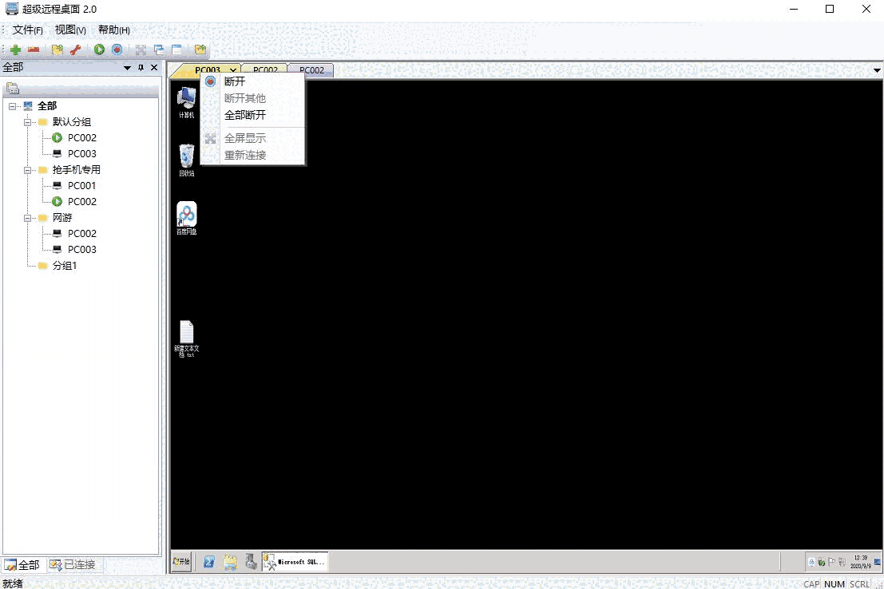The height and width of the screenshot is (589, 884).
Task: Click the show desktop tray icon after the clock
Action: pos(878,562)
